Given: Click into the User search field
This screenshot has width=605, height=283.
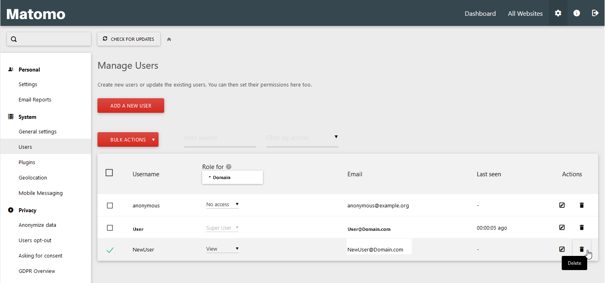Looking at the screenshot, I should click(220, 138).
